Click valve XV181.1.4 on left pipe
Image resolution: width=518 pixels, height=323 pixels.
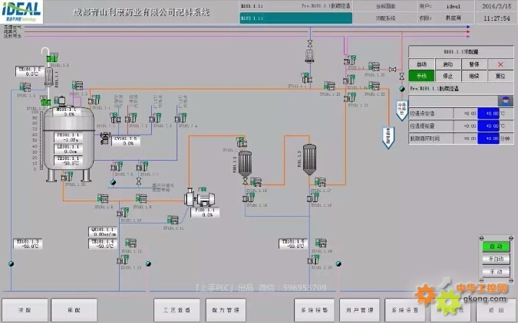25,87
